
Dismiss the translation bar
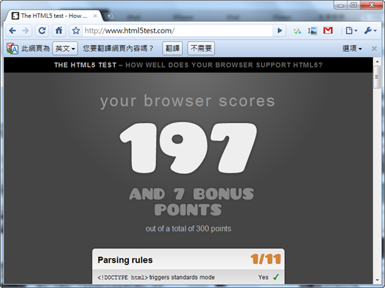point(374,49)
